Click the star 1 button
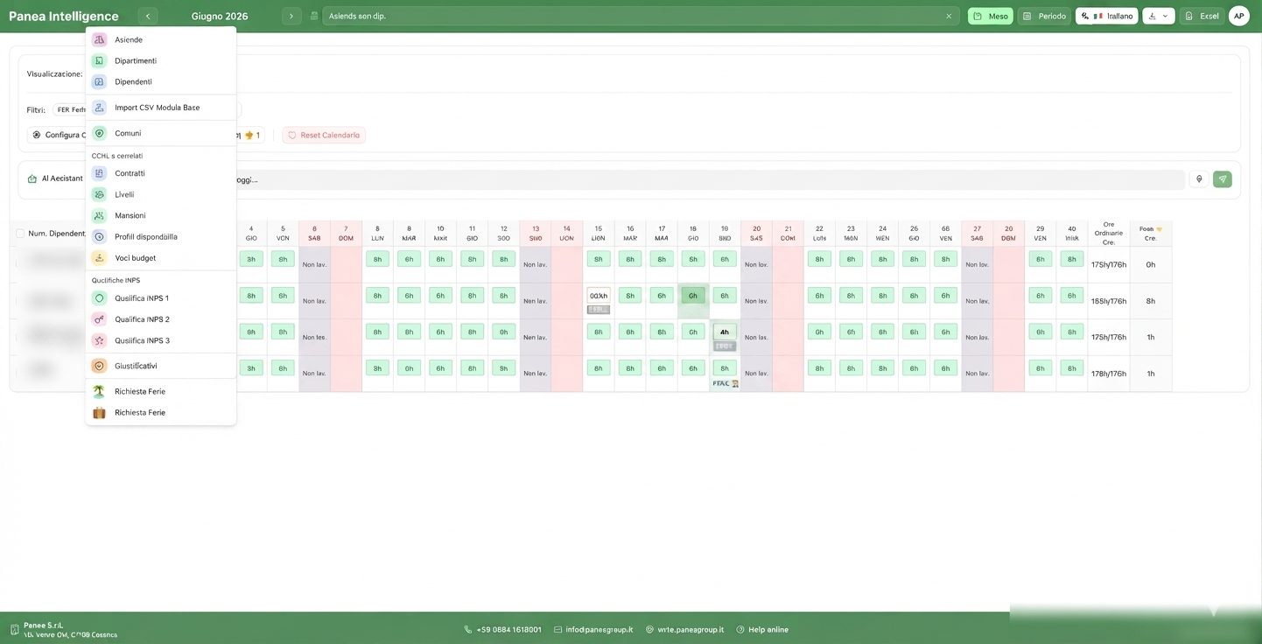1262x644 pixels. coord(251,135)
